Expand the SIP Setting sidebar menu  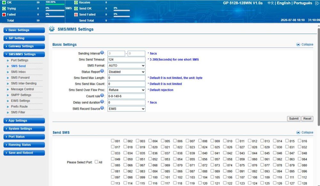click(24, 38)
